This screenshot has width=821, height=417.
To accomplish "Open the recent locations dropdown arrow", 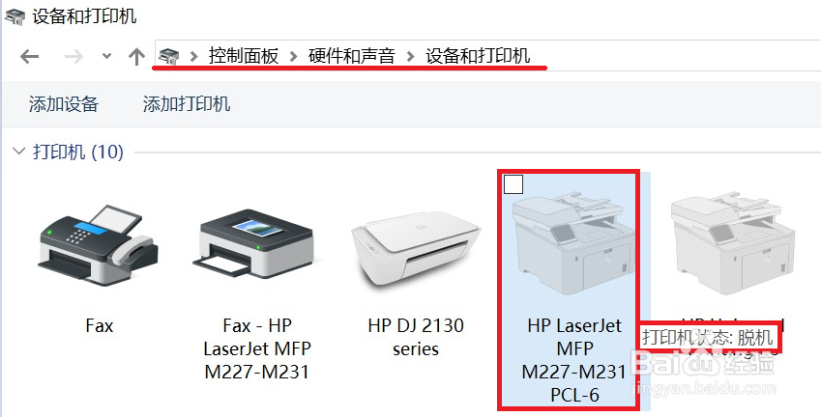I will pos(106,56).
